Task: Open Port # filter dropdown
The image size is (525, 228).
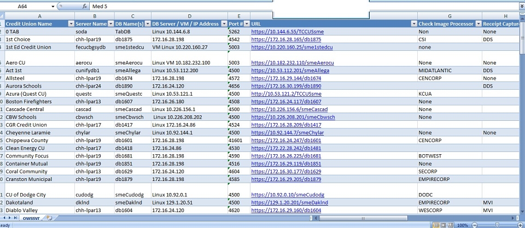Action: 247,24
